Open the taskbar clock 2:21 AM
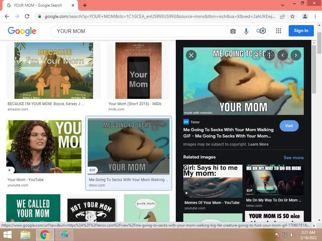The image size is (322, 241). [308, 235]
